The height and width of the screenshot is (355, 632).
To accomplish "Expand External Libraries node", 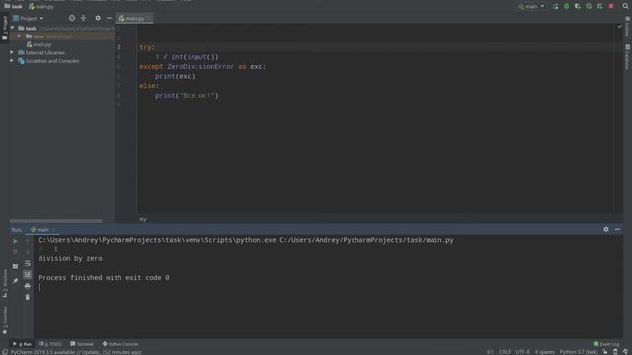I will tap(12, 52).
